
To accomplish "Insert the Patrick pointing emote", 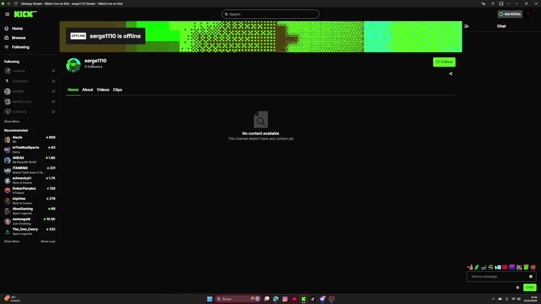I will (470, 267).
